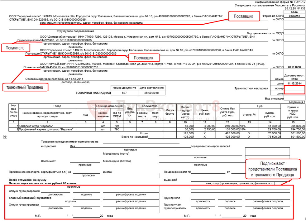Screen dimensions: 306x221
Task: Select OKEI code "796" in Профильный карниз row
Action: (117, 129)
